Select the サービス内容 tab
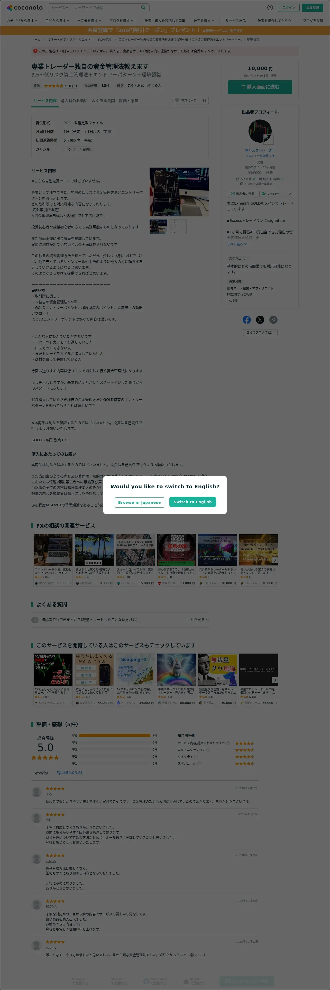Viewport: 330px width, 990px height. [x=45, y=101]
